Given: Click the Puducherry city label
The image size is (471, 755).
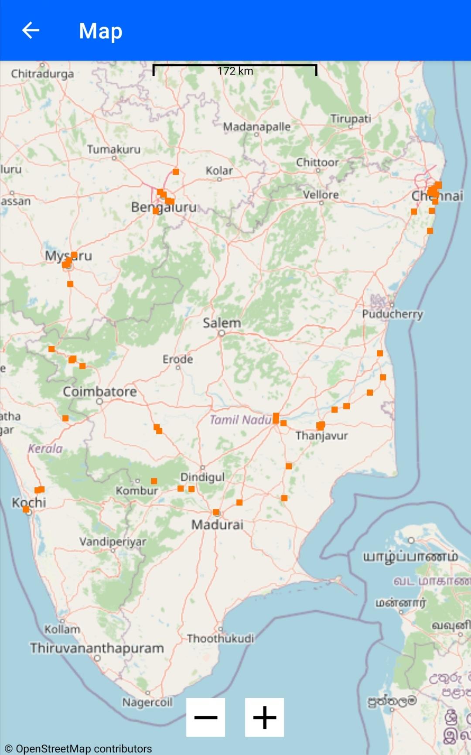Looking at the screenshot, I should (392, 314).
